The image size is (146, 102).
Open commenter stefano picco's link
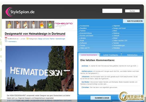(x=87, y=71)
